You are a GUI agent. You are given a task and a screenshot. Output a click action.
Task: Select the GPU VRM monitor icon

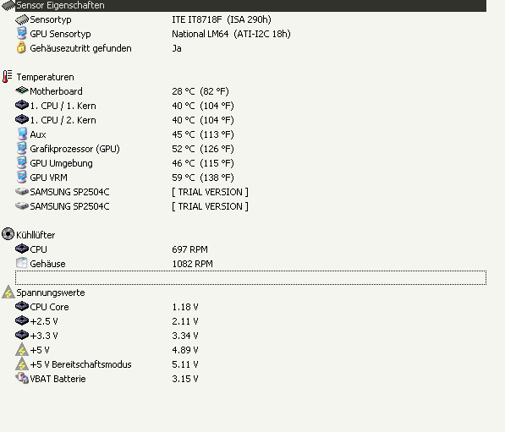coord(22,177)
